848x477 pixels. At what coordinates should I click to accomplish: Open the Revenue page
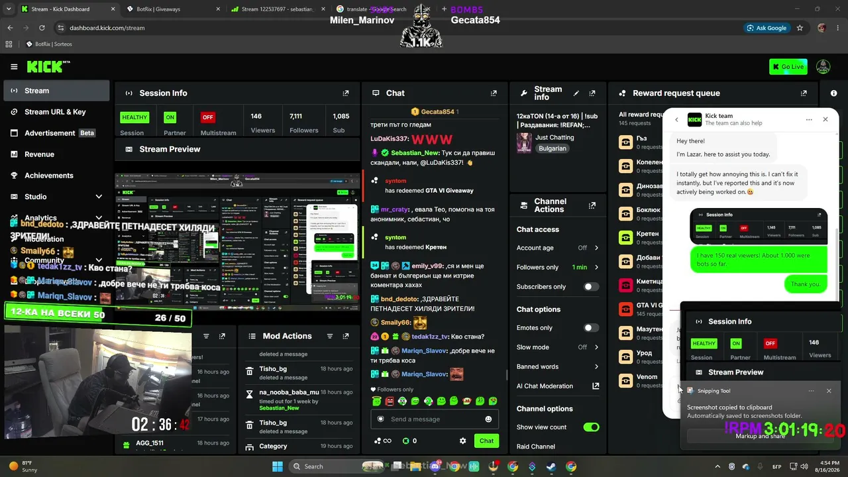click(x=56, y=154)
